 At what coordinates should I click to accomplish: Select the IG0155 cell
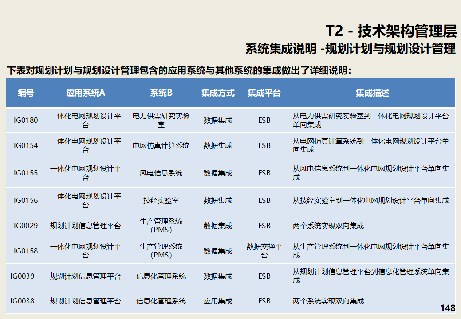pyautogui.click(x=26, y=173)
